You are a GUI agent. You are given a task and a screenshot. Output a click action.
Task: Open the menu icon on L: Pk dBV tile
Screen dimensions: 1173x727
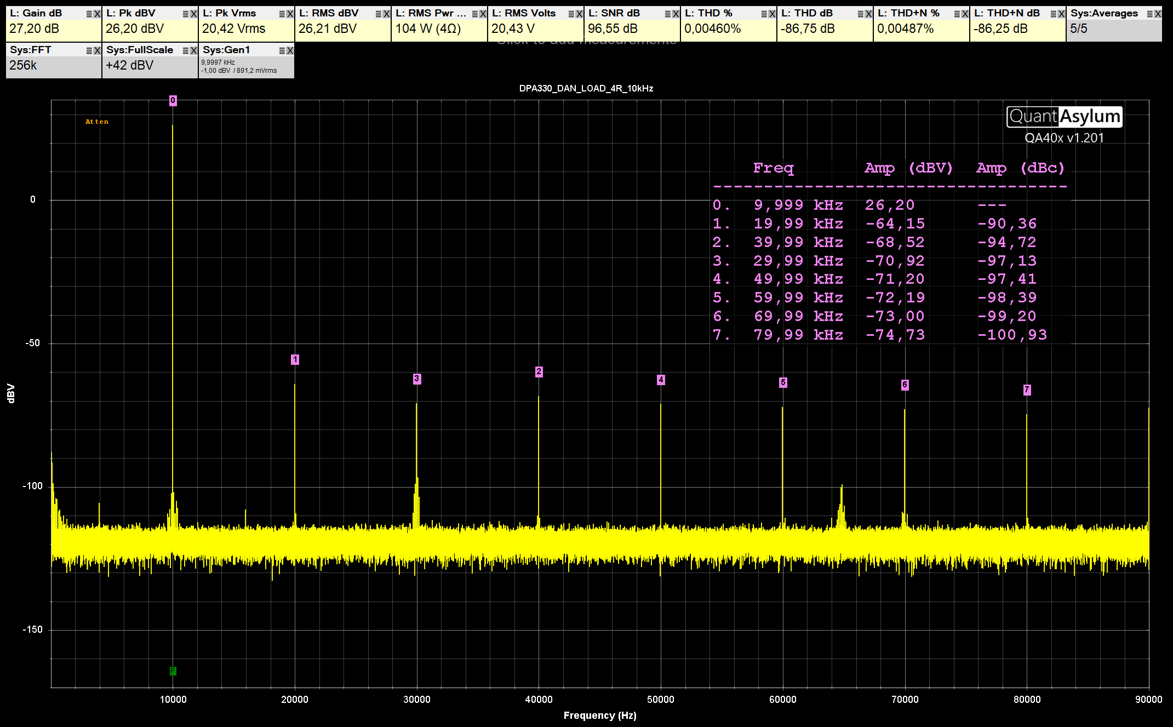186,14
